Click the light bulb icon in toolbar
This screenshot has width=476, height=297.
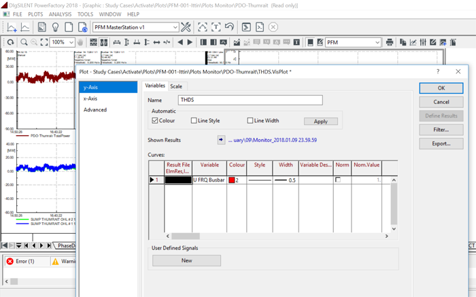(x=56, y=27)
